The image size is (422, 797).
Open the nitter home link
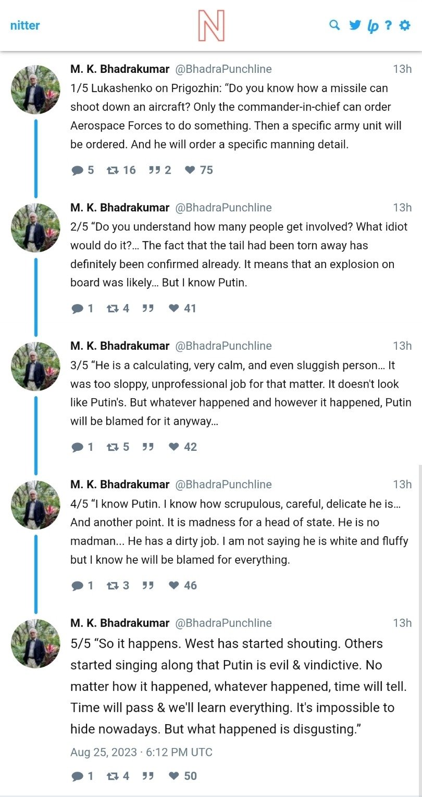(x=25, y=25)
